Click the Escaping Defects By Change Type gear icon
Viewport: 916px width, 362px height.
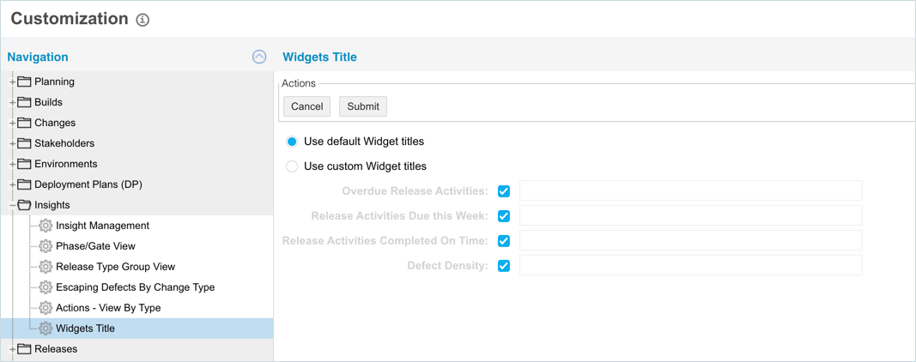[45, 287]
